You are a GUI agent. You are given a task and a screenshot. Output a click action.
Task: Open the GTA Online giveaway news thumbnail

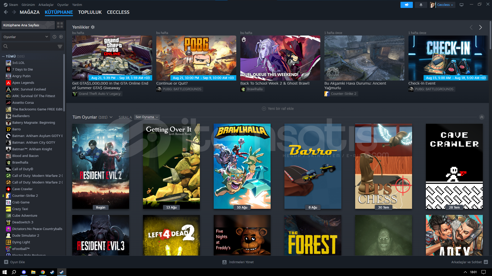112,58
